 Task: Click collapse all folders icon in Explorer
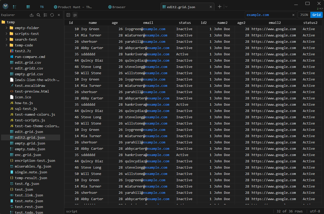coord(45,15)
